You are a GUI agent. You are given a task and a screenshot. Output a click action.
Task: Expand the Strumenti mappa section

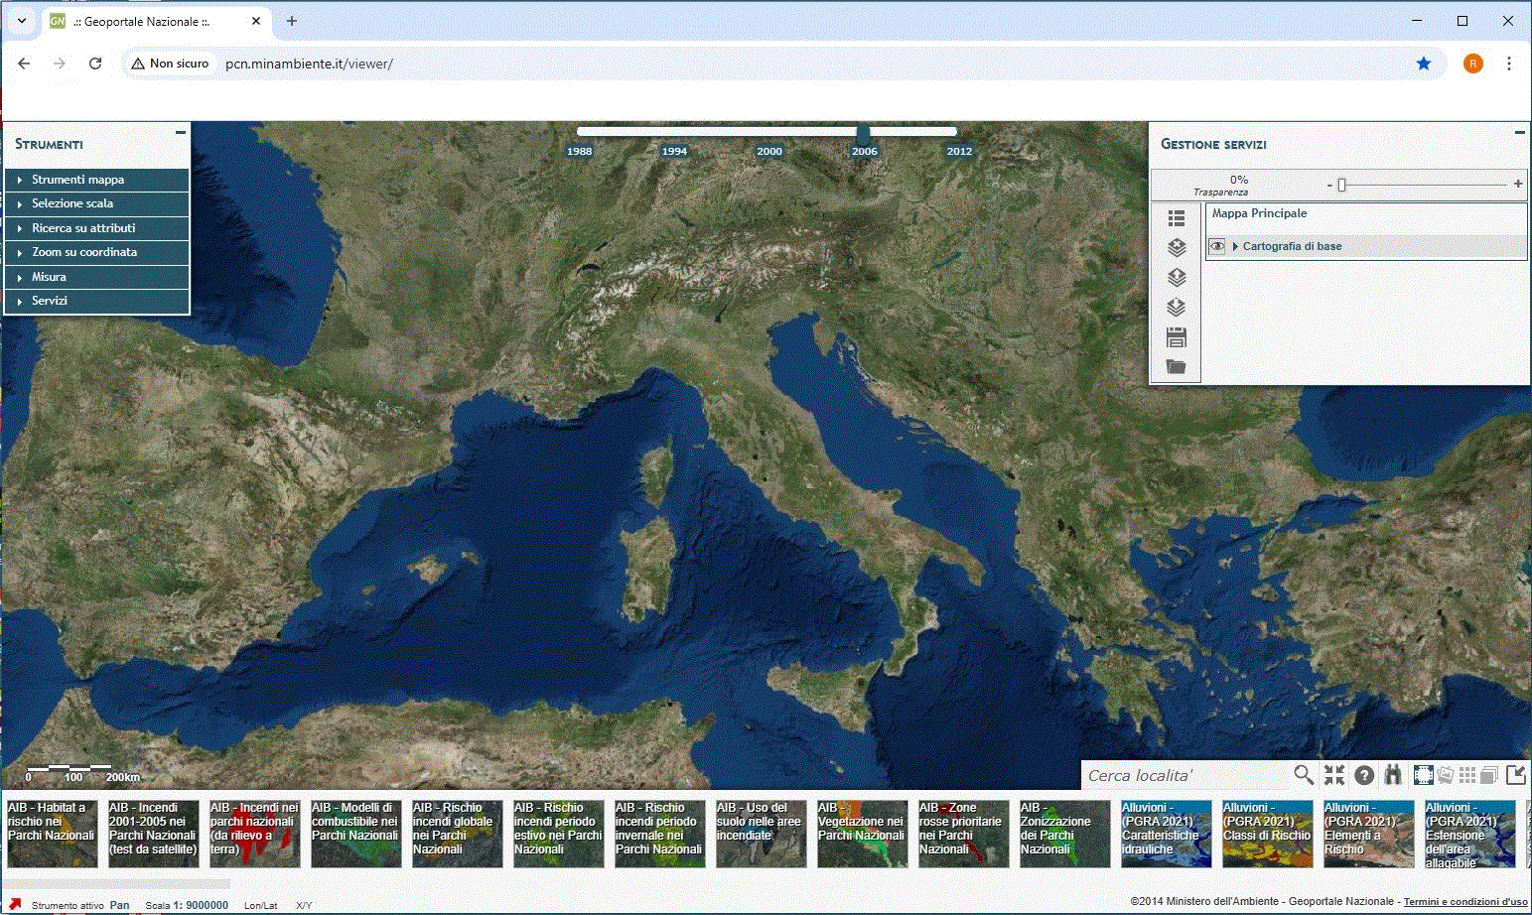point(77,180)
